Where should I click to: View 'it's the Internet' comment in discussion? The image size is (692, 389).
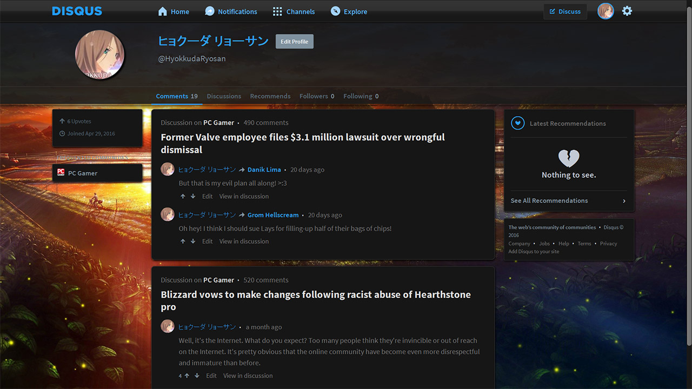248,375
